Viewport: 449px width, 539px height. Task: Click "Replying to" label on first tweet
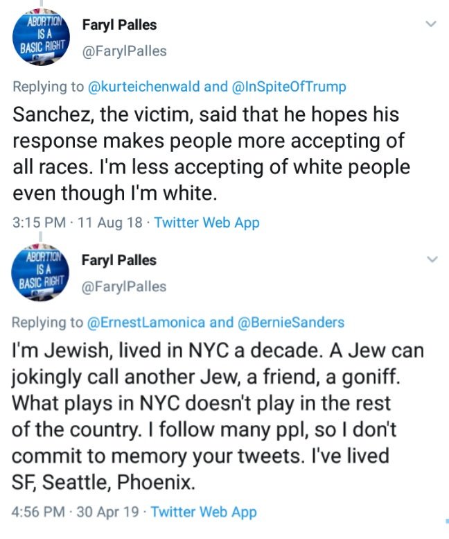click(x=48, y=87)
